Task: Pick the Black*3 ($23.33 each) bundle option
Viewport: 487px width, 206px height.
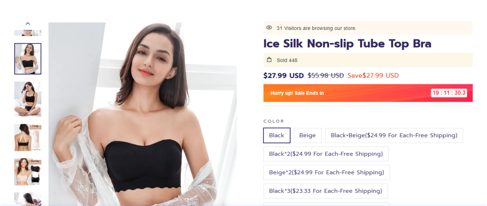Action: (325, 191)
